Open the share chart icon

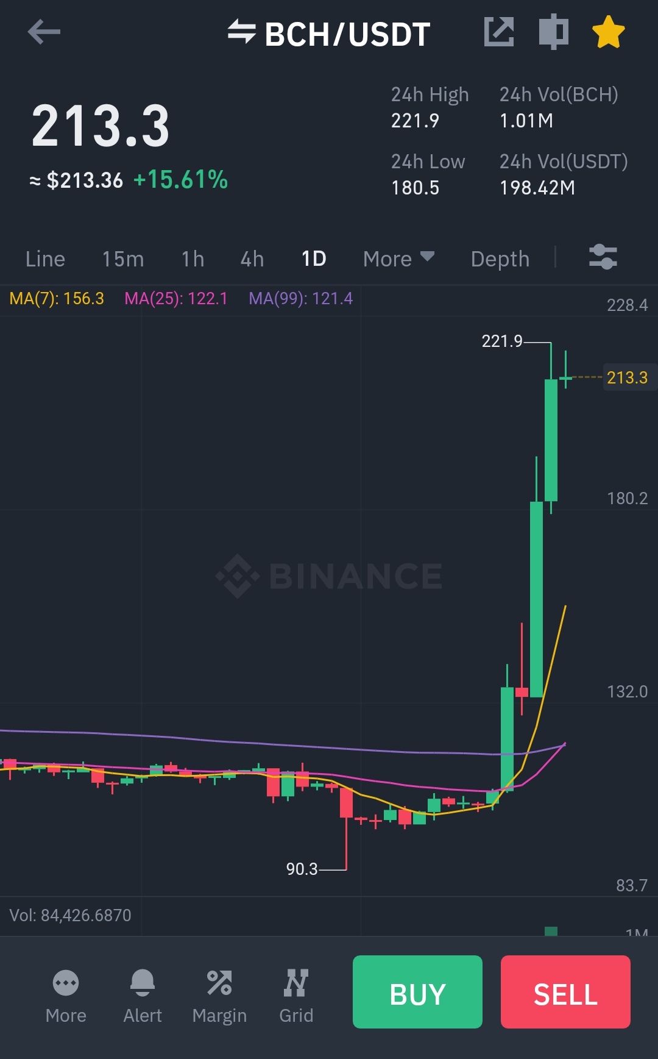click(x=499, y=32)
